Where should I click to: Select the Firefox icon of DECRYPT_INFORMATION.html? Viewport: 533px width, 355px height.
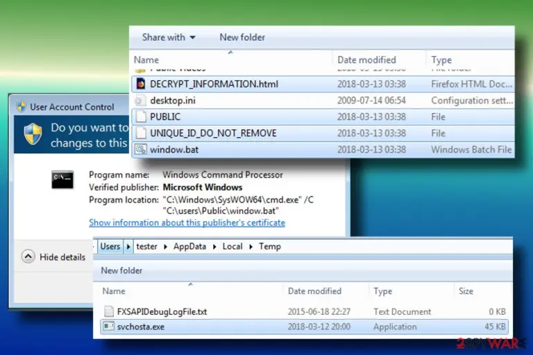140,84
